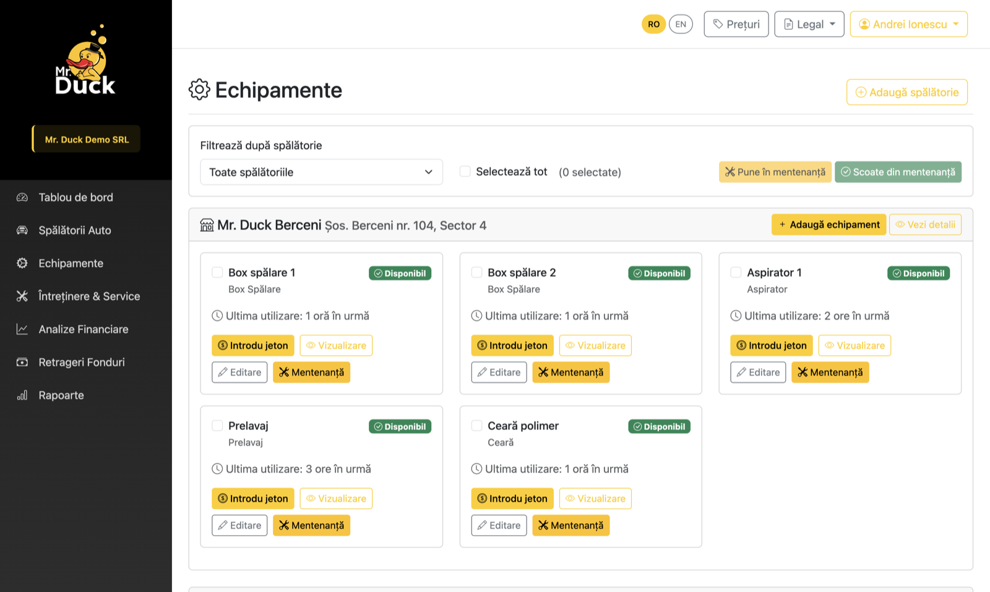Navigate to Rapoarte in sidebar
This screenshot has width=990, height=592.
pos(86,395)
